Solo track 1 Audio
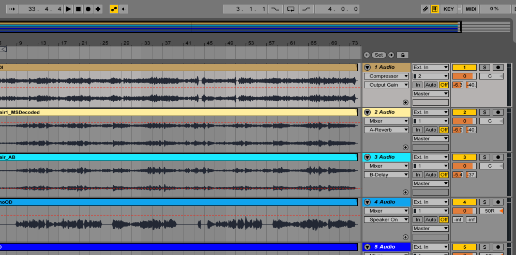 click(x=484, y=68)
